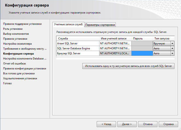
Task: Use the same account for all SQL Server services
Action: [x=128, y=66]
